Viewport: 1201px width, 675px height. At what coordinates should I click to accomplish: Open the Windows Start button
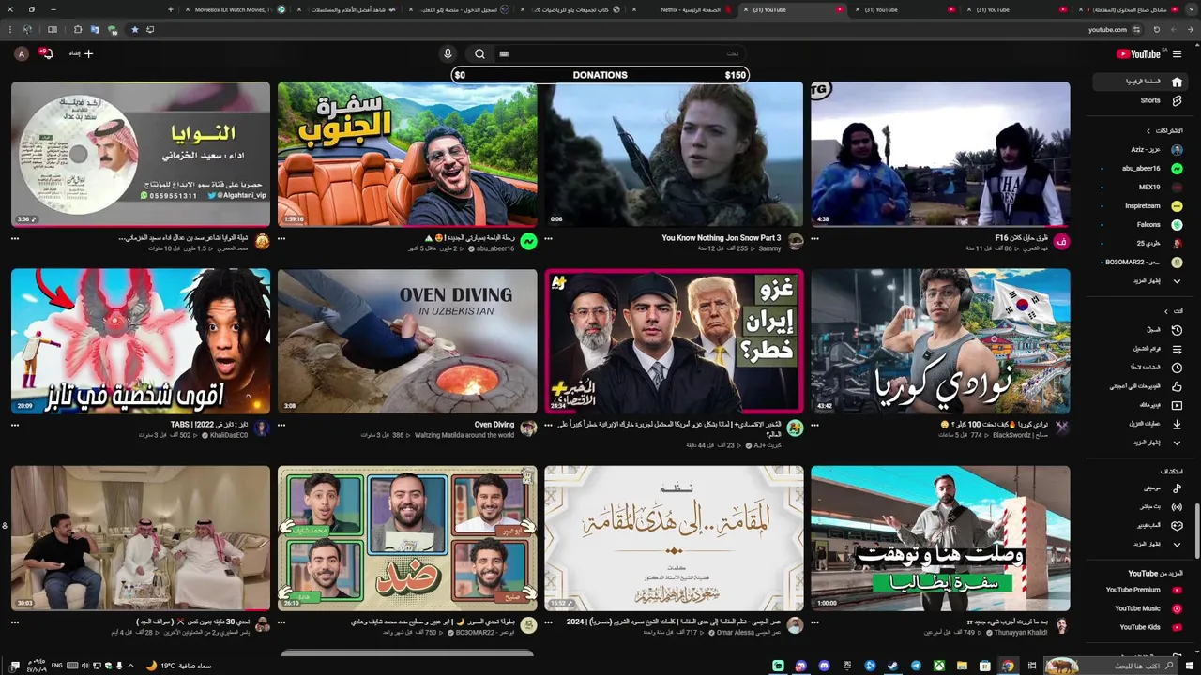[1192, 666]
